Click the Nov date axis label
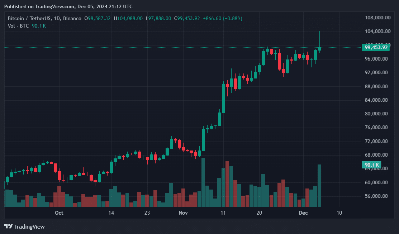 (x=183, y=212)
